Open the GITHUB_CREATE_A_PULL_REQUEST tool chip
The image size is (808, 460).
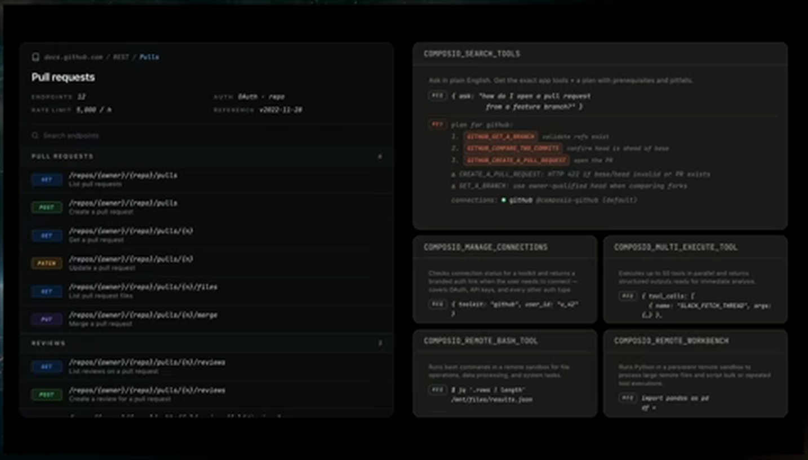[x=517, y=160]
